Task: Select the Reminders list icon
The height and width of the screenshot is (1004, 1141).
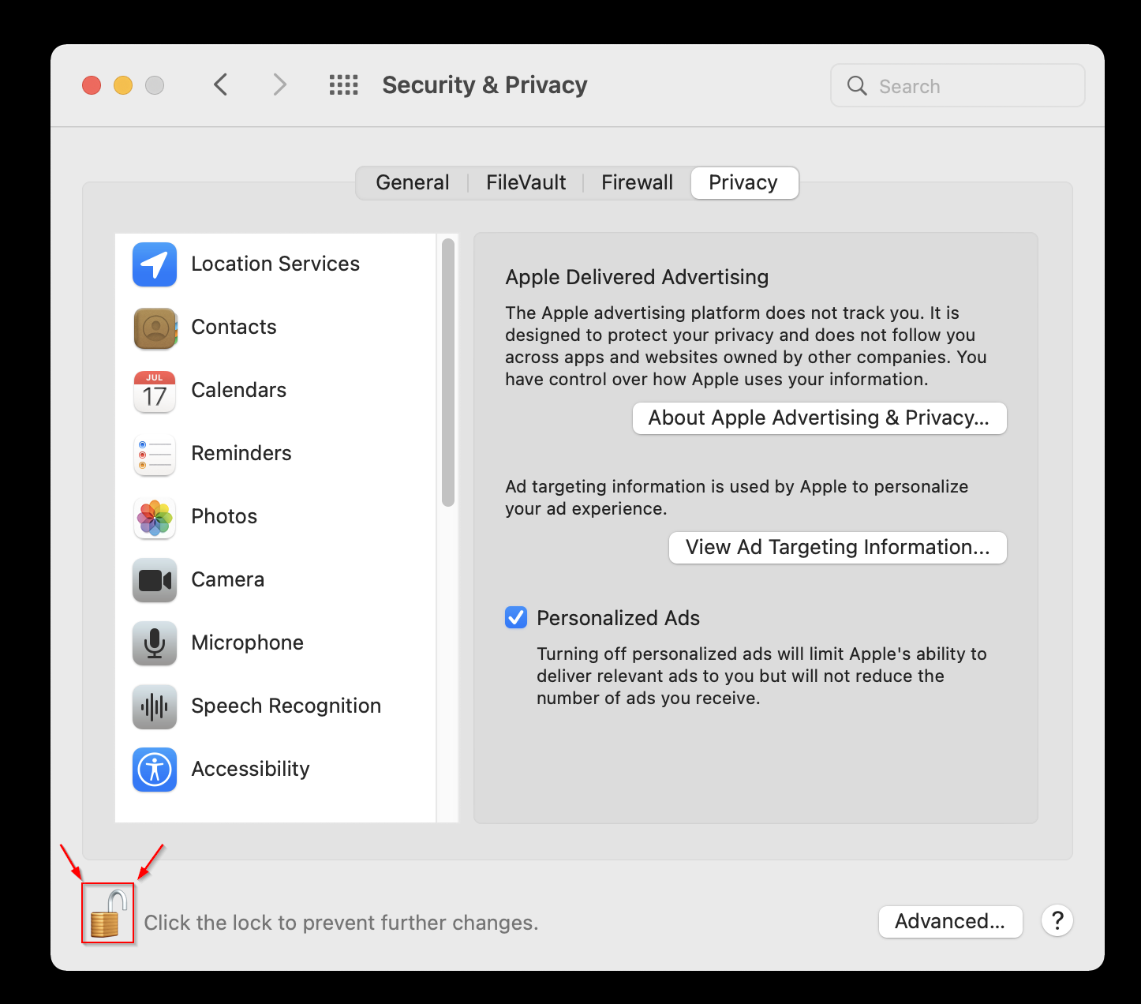Action: coord(155,454)
